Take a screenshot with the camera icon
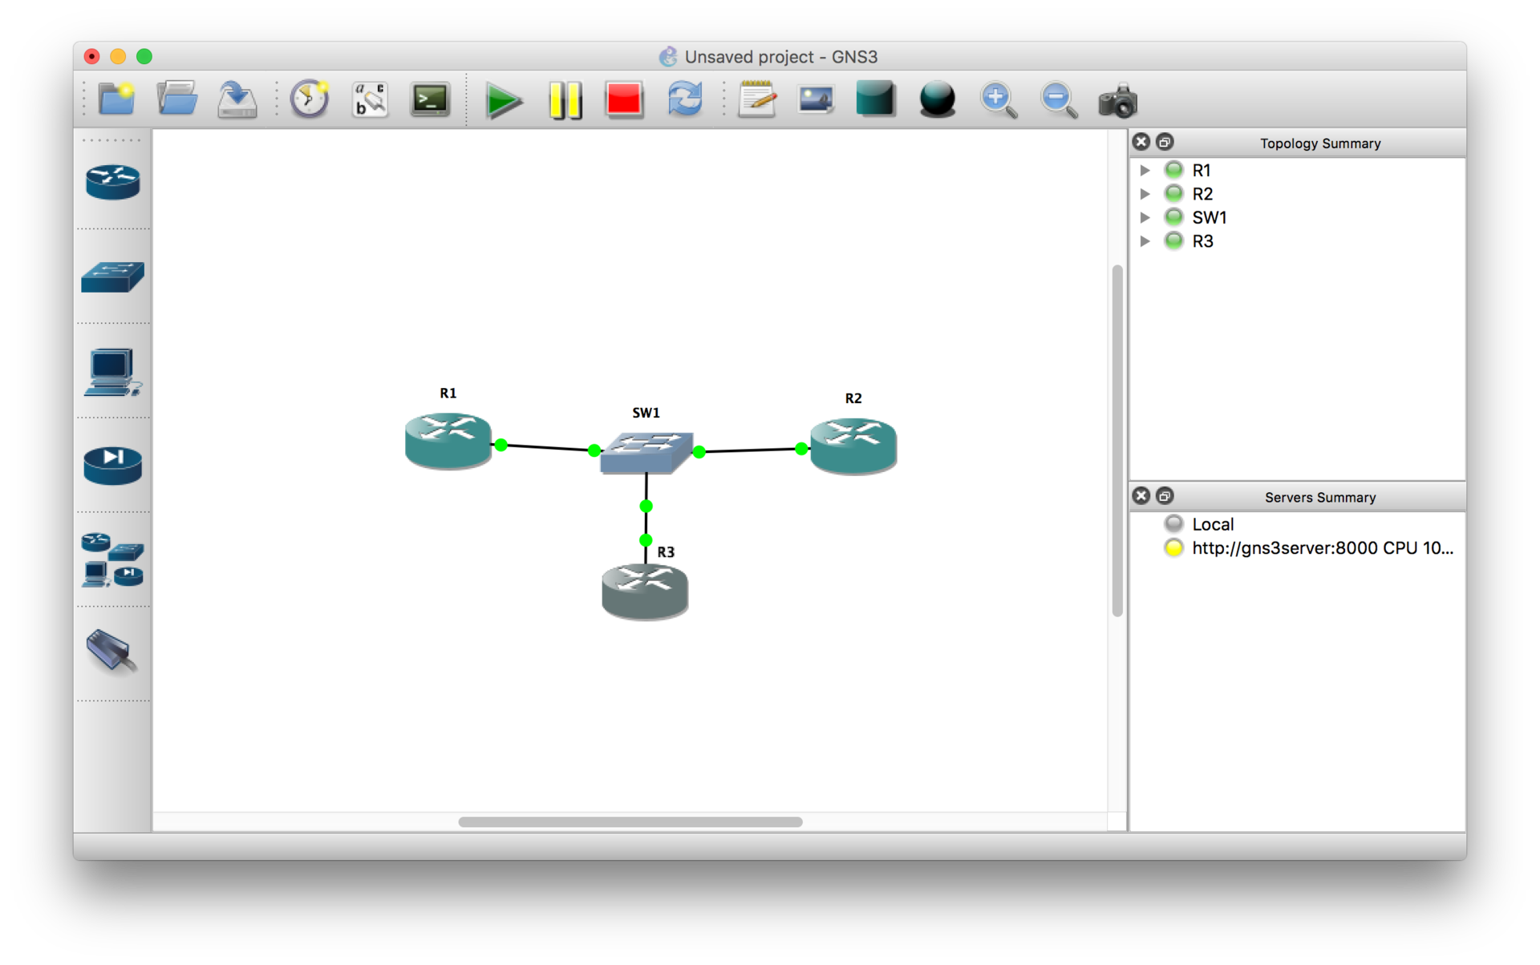 (x=1117, y=102)
